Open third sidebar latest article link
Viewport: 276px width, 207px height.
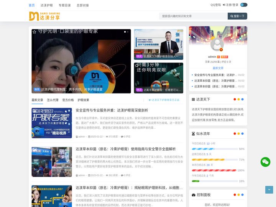215,86
